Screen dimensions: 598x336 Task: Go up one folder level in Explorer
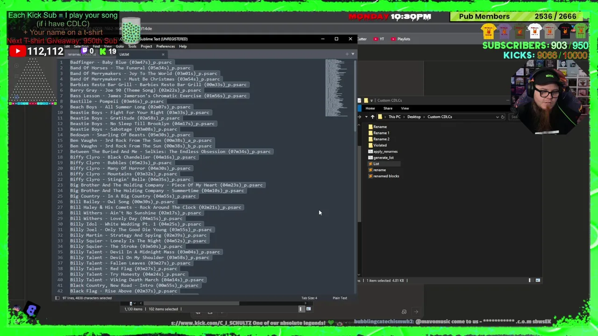click(x=372, y=117)
